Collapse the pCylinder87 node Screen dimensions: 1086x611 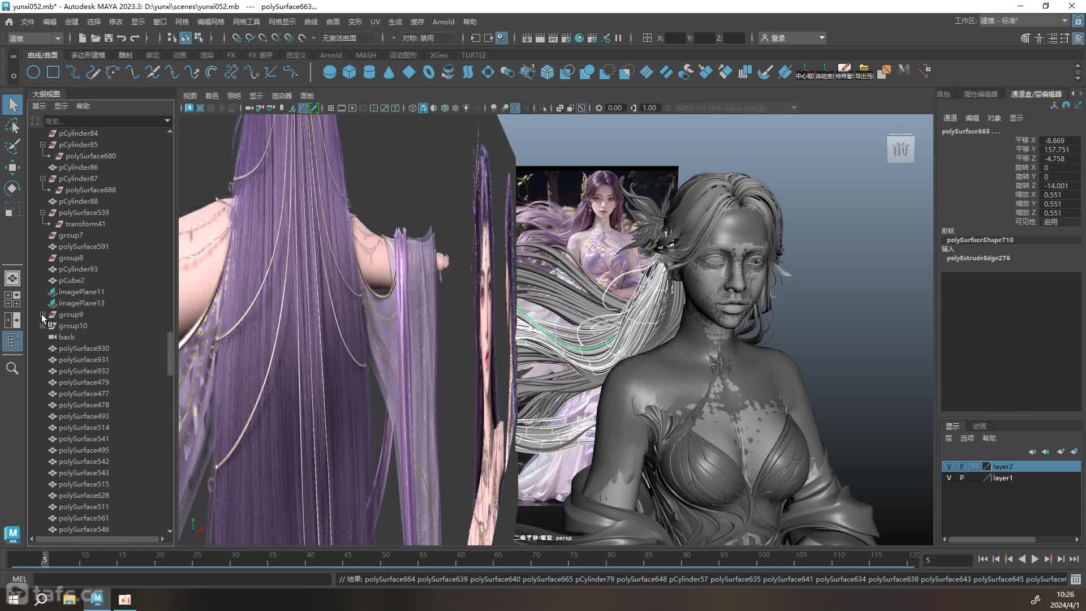tap(42, 179)
